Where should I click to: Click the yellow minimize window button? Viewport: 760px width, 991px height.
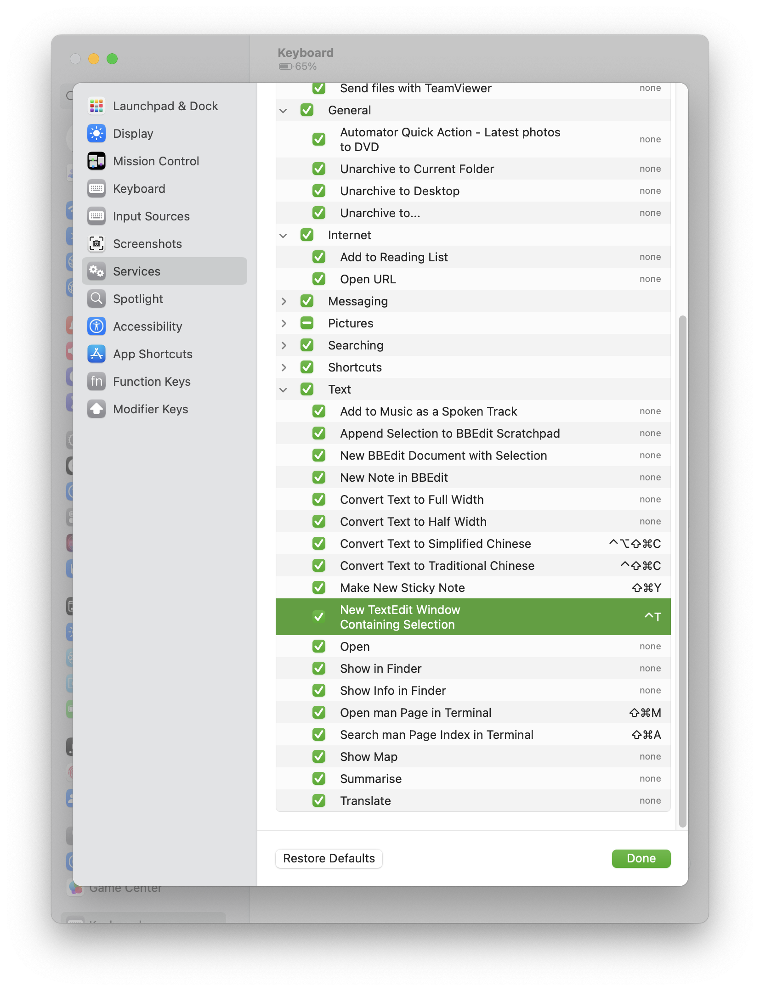[x=94, y=59]
